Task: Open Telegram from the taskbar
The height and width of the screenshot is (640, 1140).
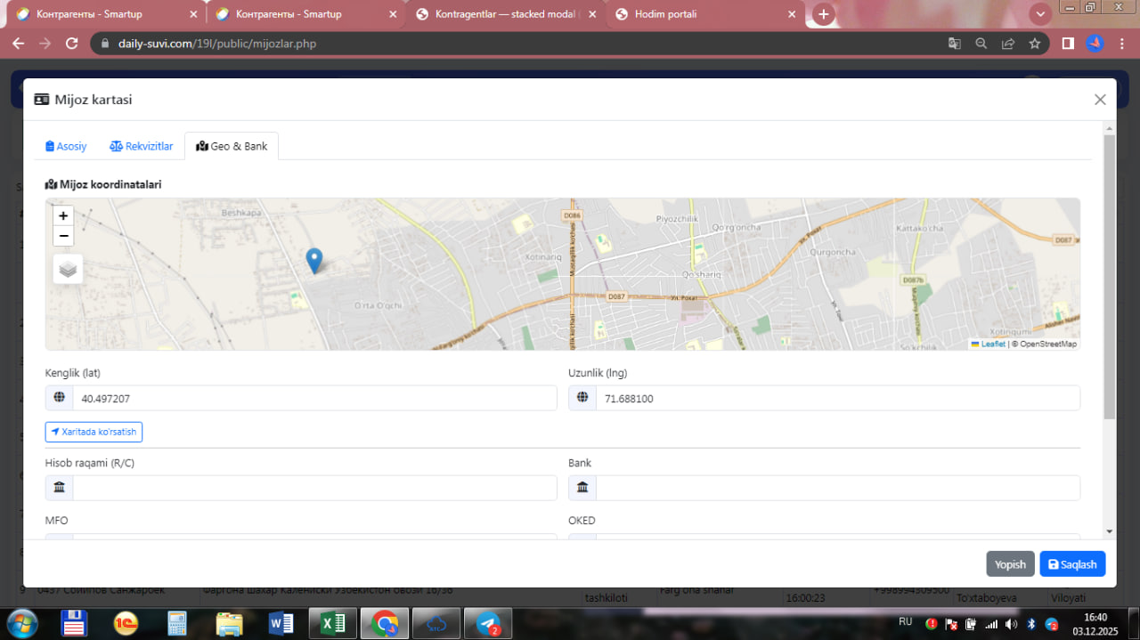Action: coord(487,624)
